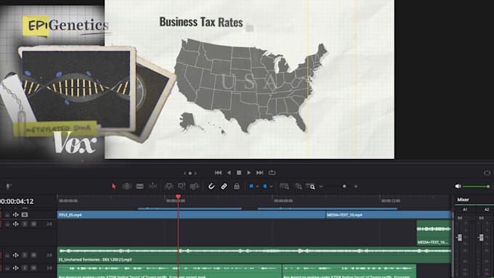
Task: Toggle auto select on bottom 'Any American' track
Action: click(15, 268)
